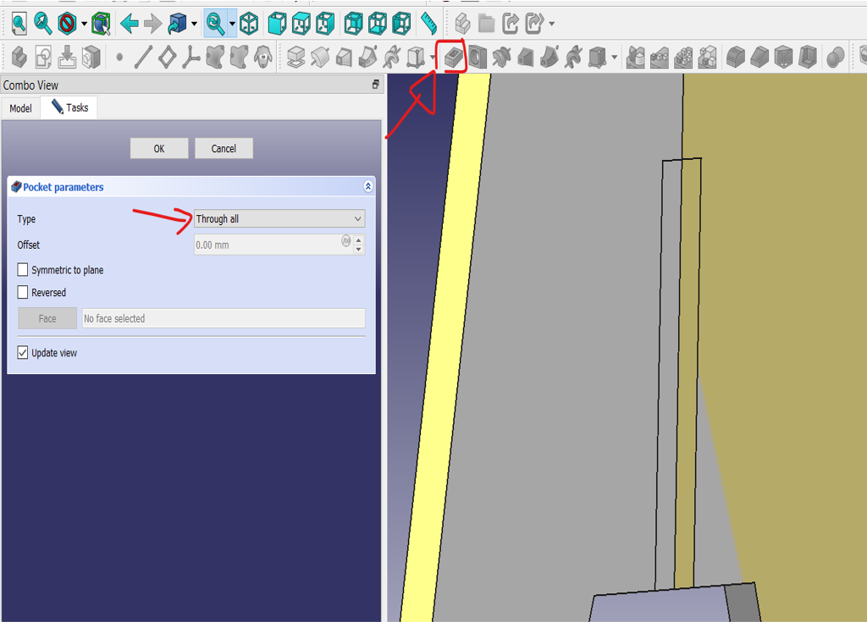Select the Measure distance ruler tool

pos(428,24)
